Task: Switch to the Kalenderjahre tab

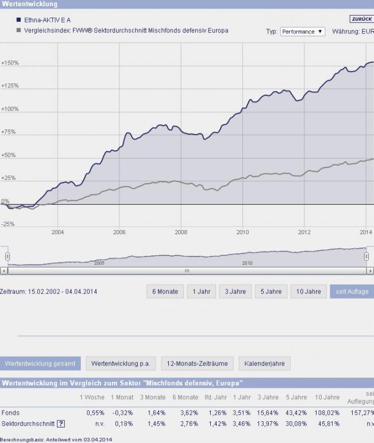Action: point(264,364)
